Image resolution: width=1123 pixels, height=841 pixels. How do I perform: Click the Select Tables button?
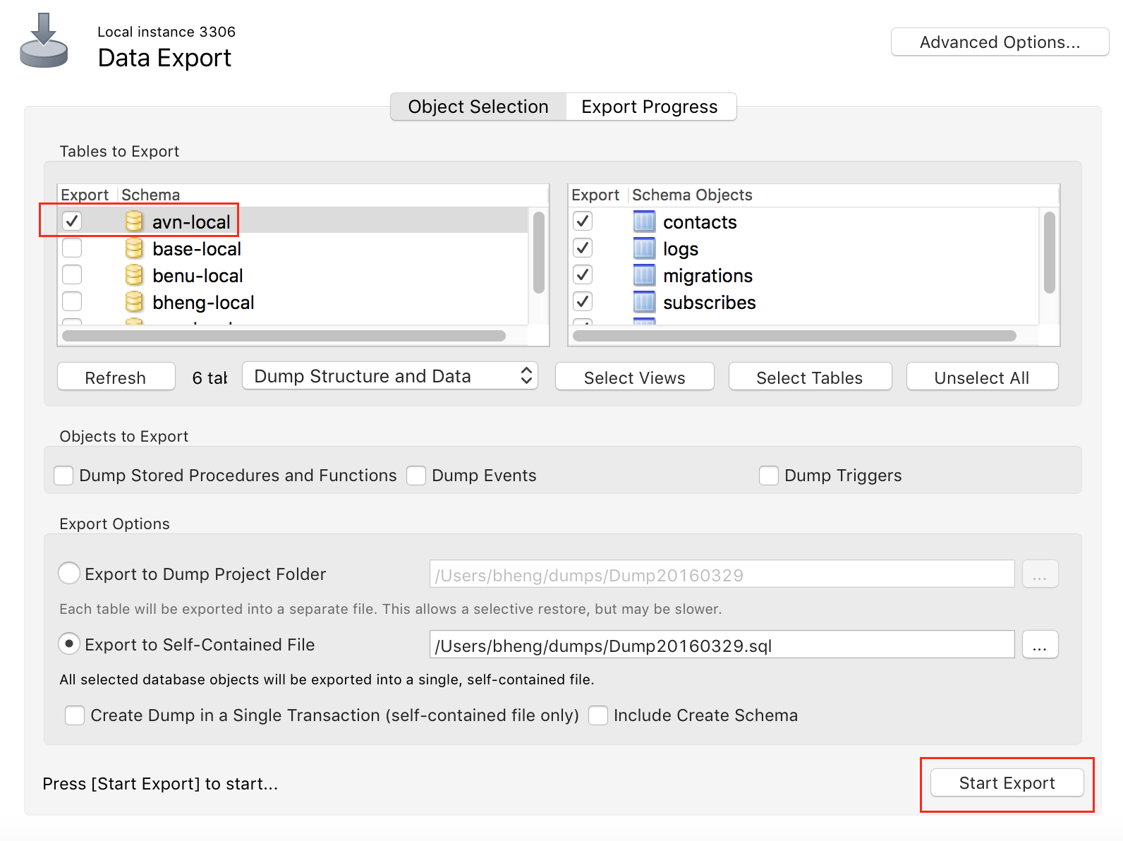pos(810,377)
